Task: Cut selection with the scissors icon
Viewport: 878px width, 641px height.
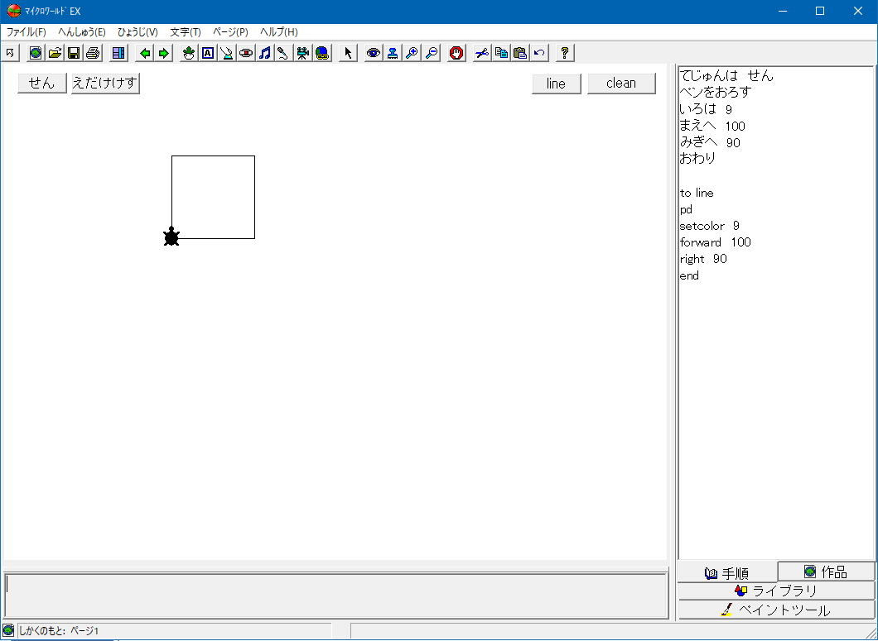Action: pyautogui.click(x=482, y=53)
